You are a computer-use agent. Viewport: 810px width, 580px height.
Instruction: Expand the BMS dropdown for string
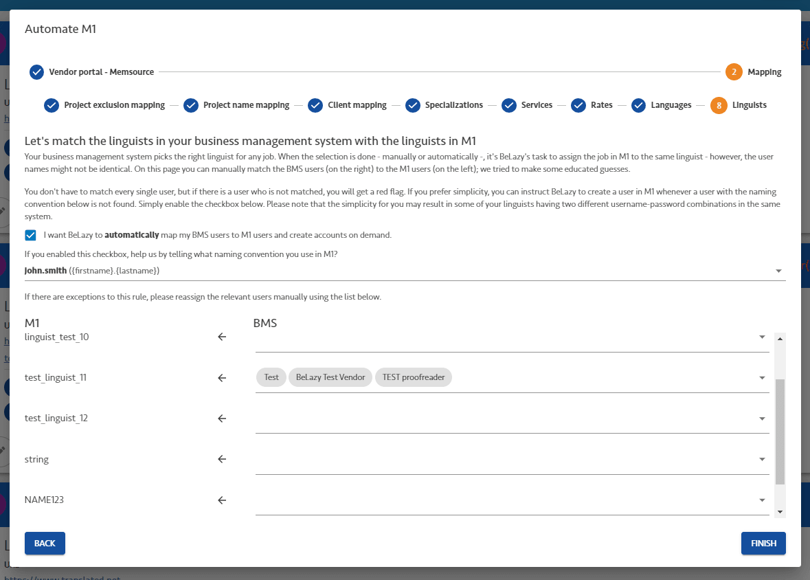coord(762,459)
